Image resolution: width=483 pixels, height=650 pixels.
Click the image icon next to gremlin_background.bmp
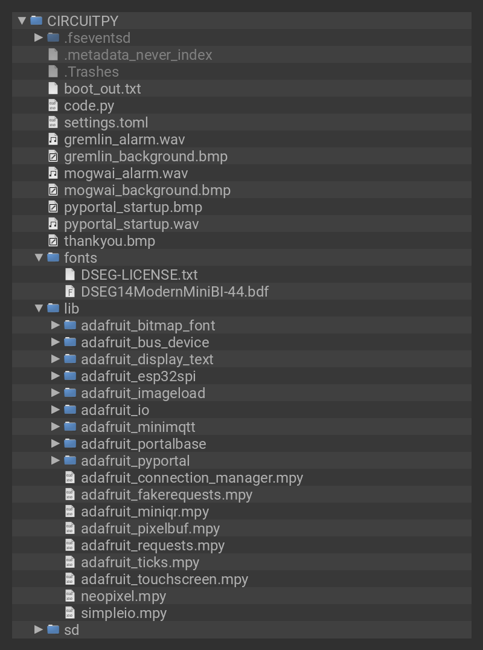pyautogui.click(x=53, y=156)
